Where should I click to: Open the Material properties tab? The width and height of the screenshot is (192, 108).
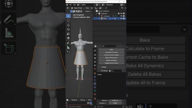click(95, 94)
